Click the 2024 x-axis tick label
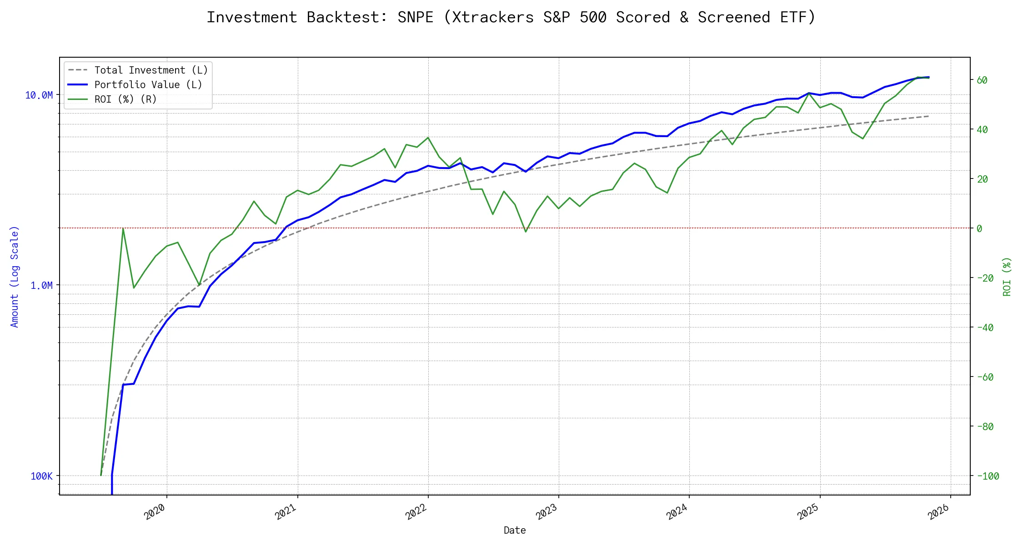 677,512
